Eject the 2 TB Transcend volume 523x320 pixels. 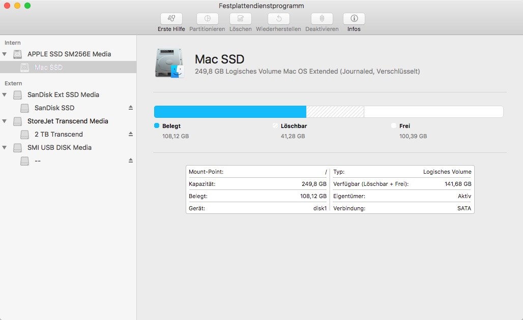pos(131,134)
